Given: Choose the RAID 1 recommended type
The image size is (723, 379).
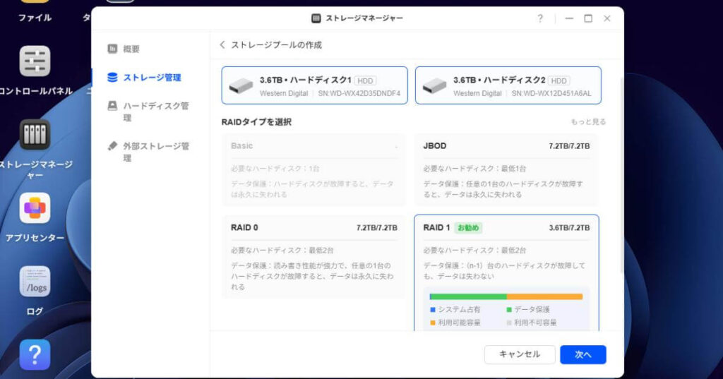Looking at the screenshot, I should 506,273.
